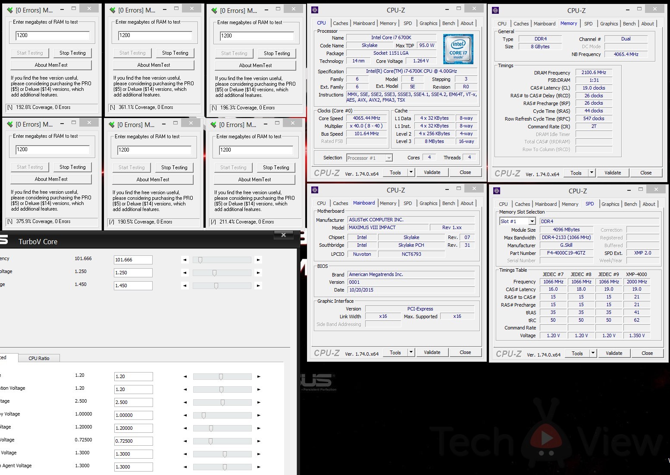Click the CPU-Z title icon in the SPD window

tap(497, 191)
